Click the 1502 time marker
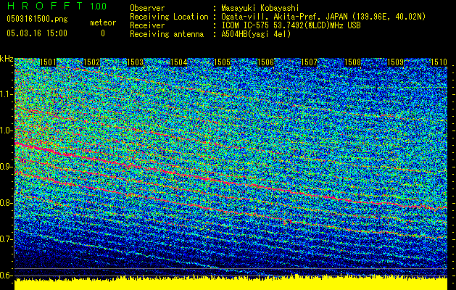Screen dimensions: 456x290 click(x=91, y=62)
